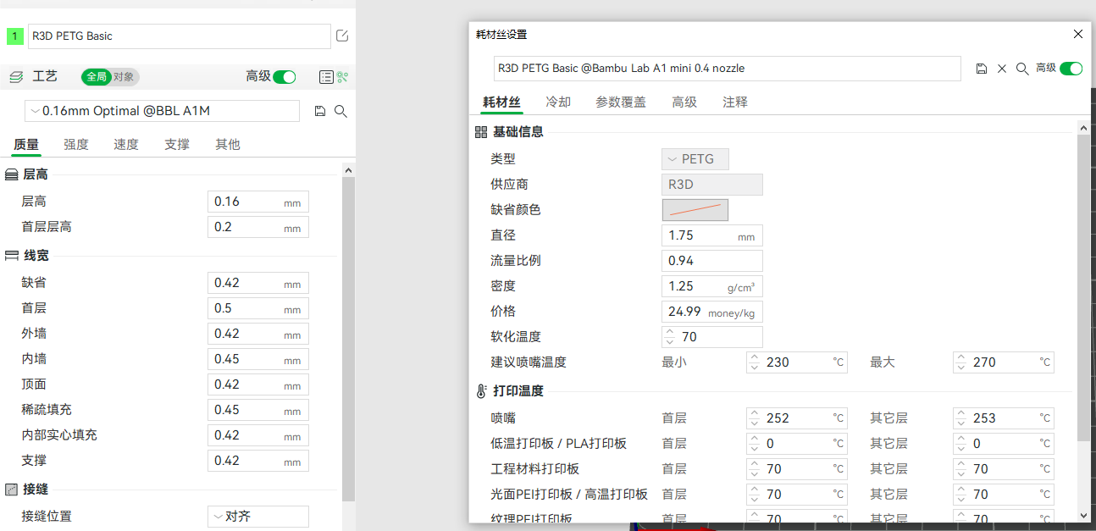
Task: Click the 低温打印板 首层 temperature field
Action: pos(797,444)
